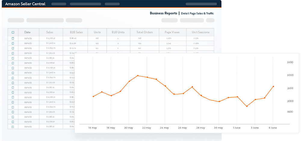Sort by the Sales column header

click(x=50, y=32)
